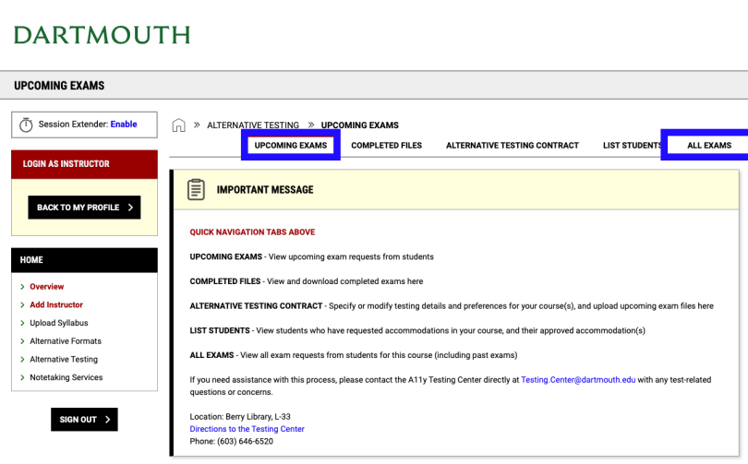Click the Back to My Profile button
The height and width of the screenshot is (464, 748).
coord(84,208)
